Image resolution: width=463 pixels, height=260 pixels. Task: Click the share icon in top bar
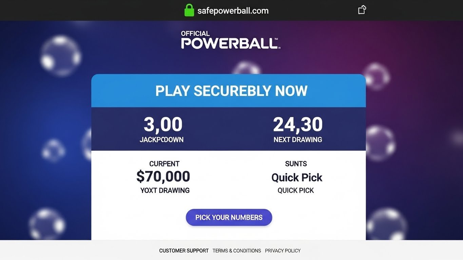[x=362, y=10]
